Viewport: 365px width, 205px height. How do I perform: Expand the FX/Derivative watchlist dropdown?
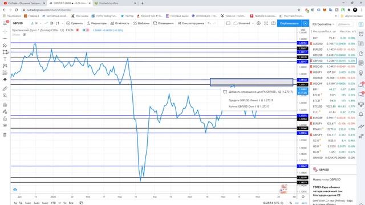click(x=323, y=24)
